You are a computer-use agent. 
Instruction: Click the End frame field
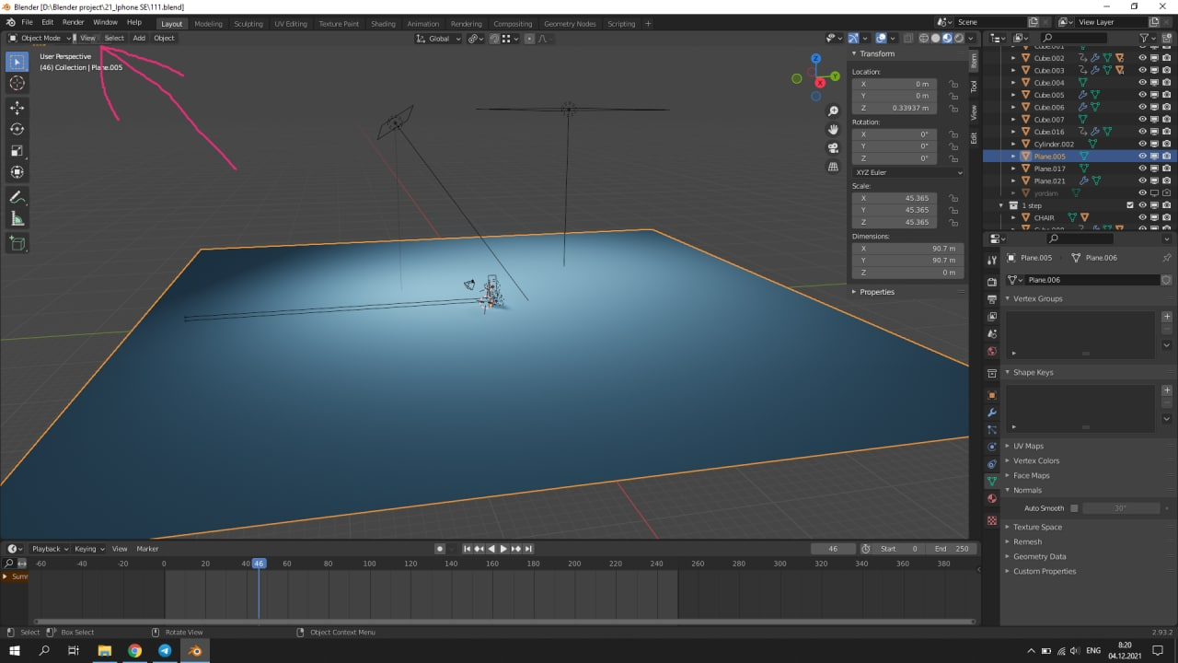953,549
